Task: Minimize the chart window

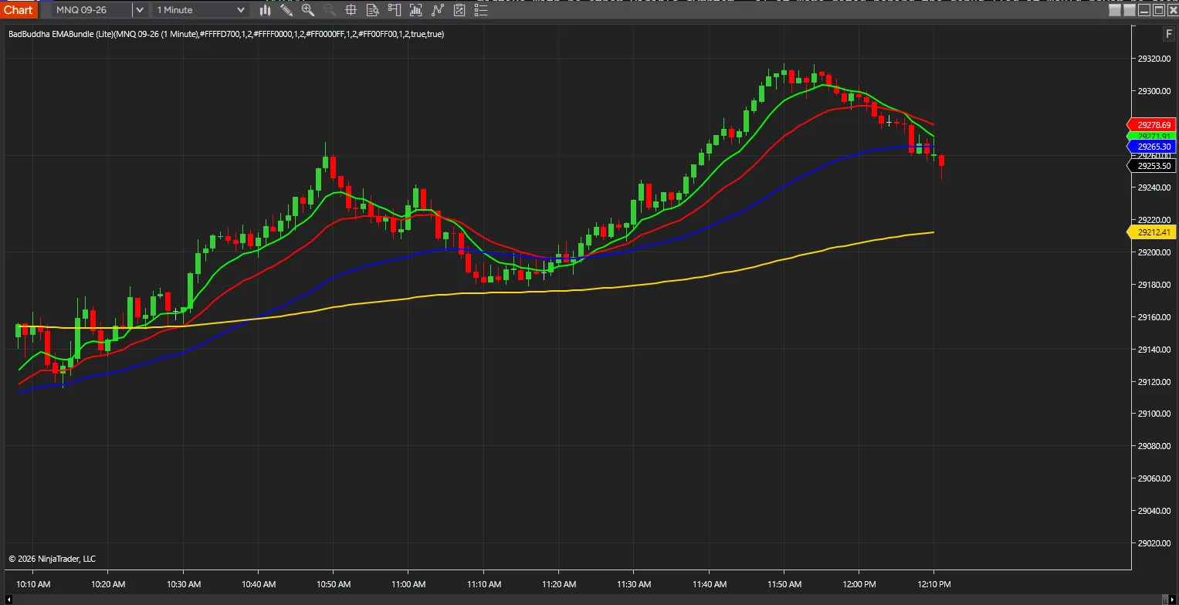Action: 1144,10
